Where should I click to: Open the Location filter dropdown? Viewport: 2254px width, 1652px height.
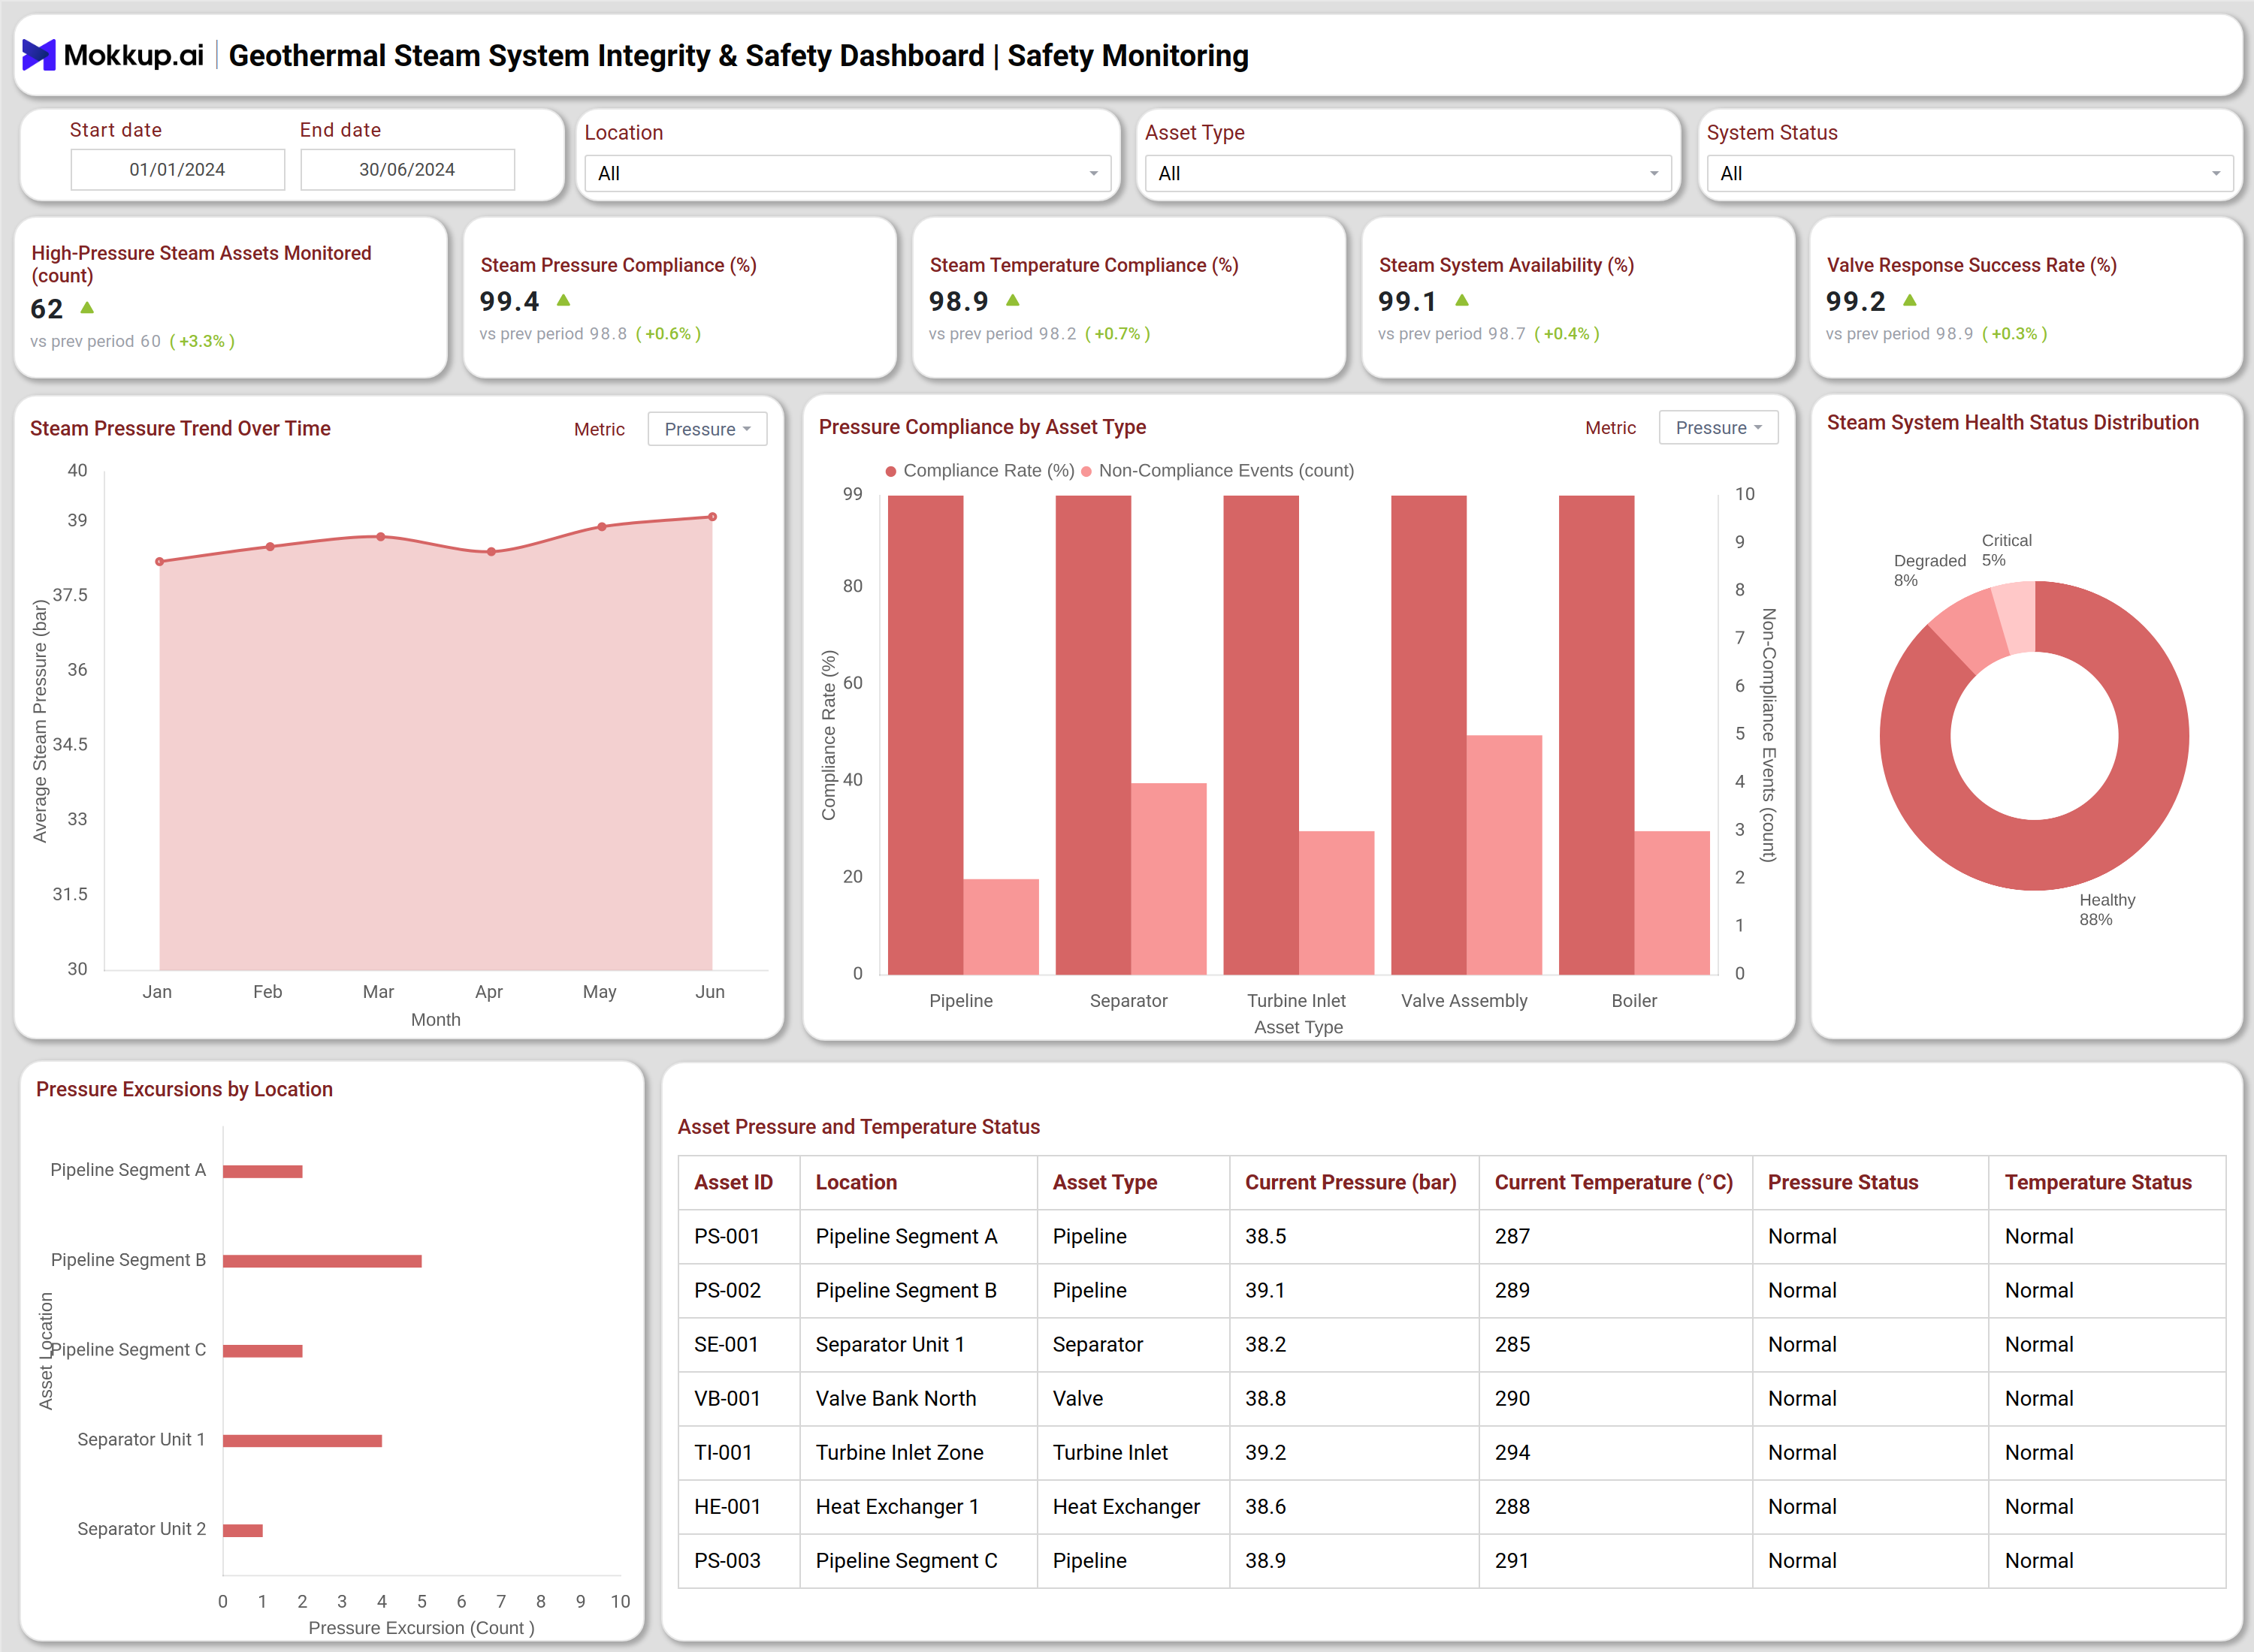pos(848,173)
